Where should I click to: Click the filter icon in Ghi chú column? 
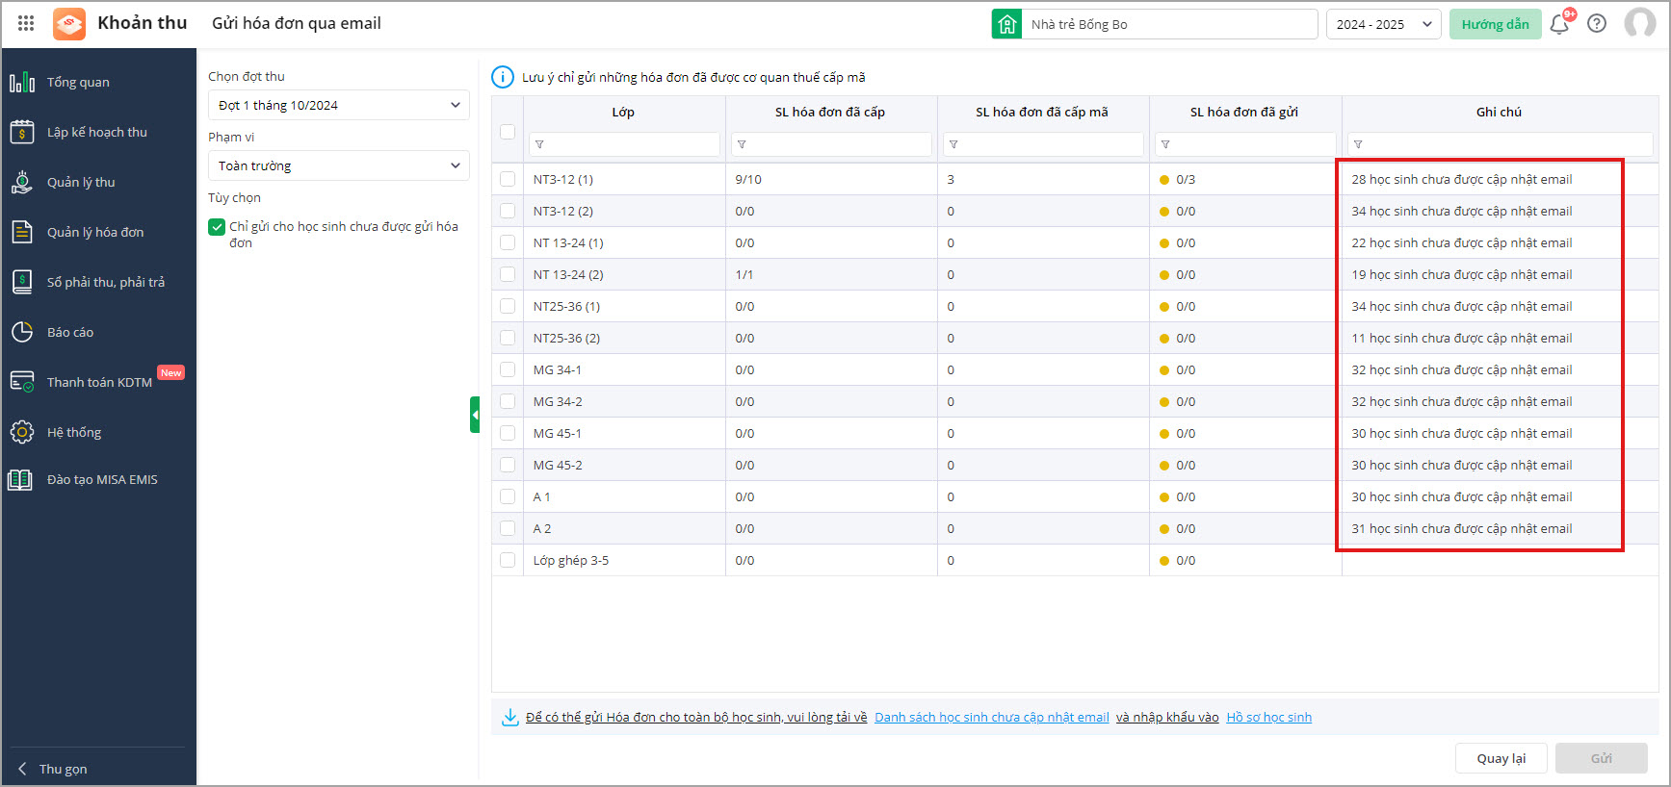tap(1358, 144)
